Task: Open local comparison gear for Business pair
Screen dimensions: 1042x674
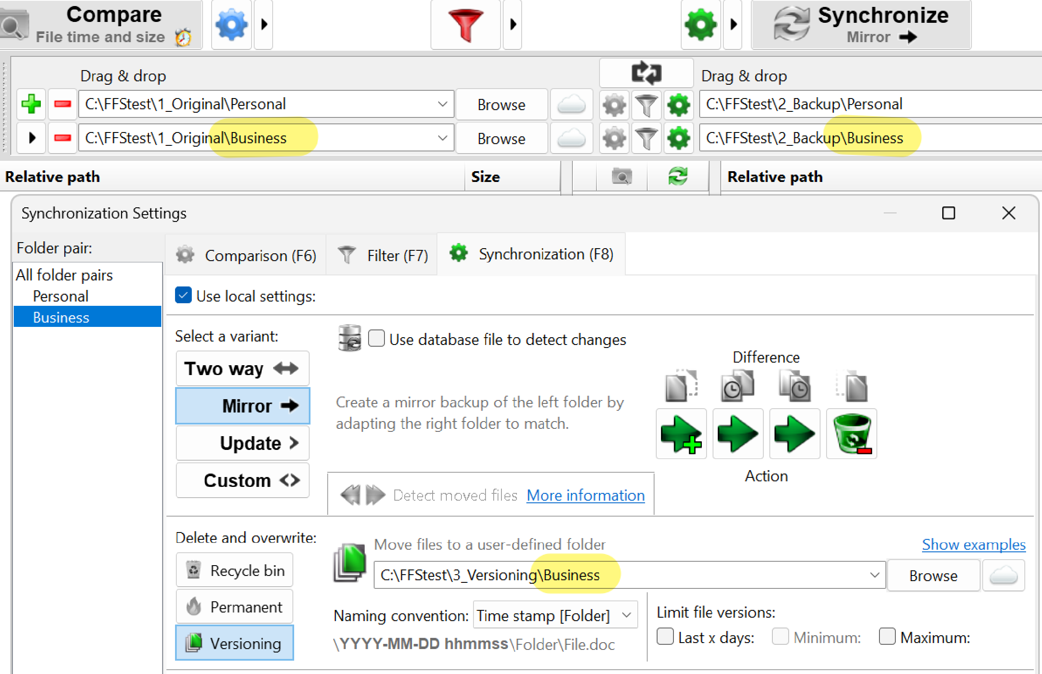Action: coord(614,139)
